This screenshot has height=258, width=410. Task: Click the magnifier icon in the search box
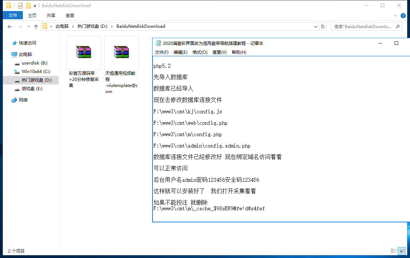[x=399, y=26]
